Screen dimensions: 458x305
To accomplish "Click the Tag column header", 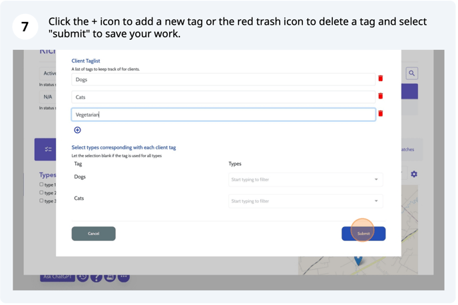I will tap(78, 164).
